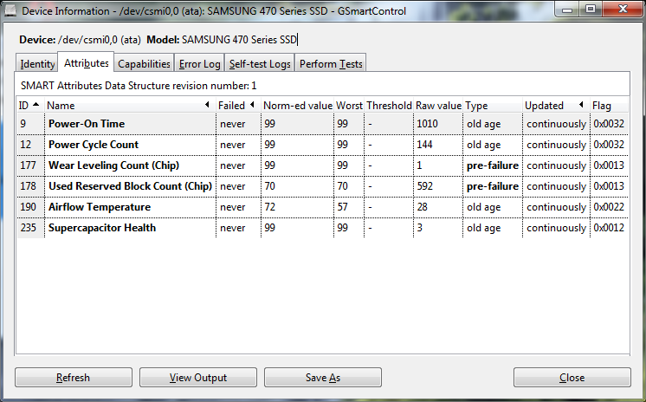Select the Power Cycle Count row
The width and height of the screenshot is (646, 402).
[323, 145]
